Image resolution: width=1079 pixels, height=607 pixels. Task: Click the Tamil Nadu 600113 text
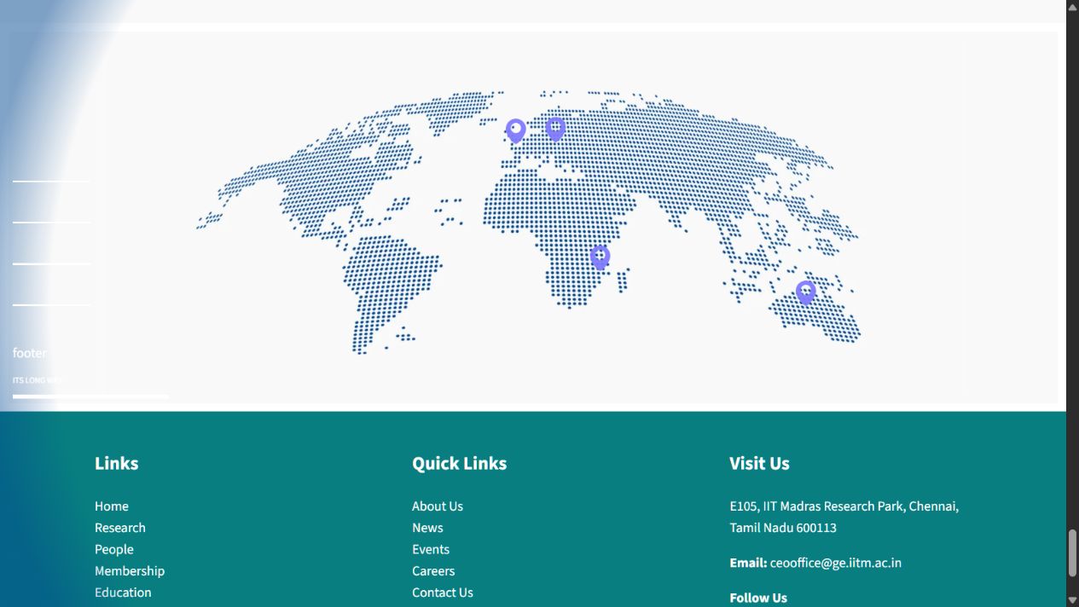point(783,528)
